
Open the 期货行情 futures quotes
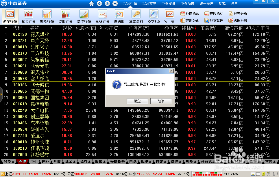47,16
